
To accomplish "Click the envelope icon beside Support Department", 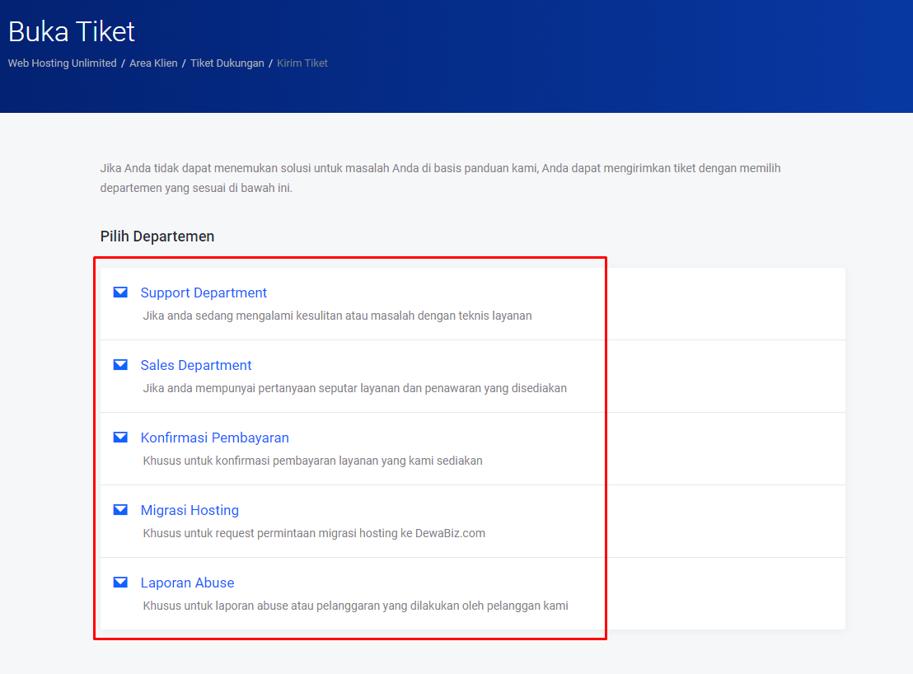I will 120,293.
